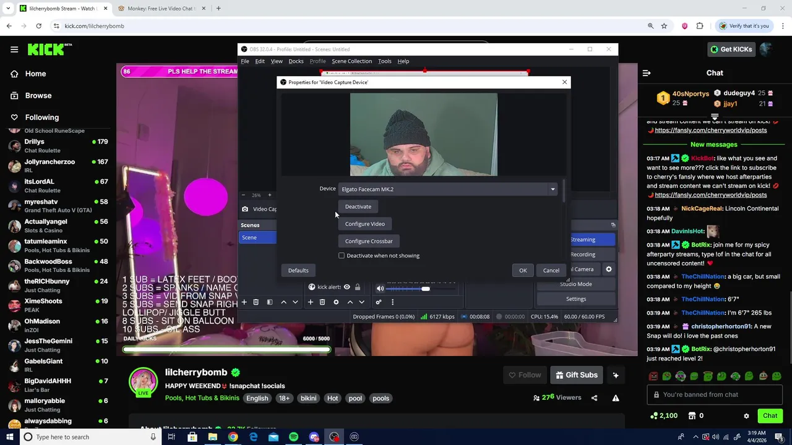
Task: Remove the selected source with the Sources trash icon
Action: coord(322,302)
